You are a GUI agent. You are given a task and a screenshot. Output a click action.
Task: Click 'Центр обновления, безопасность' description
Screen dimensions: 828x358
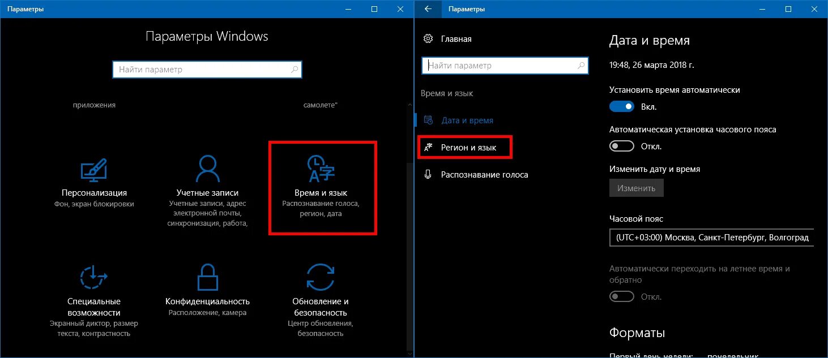(x=321, y=329)
